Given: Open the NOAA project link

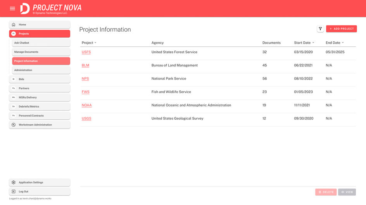Looking at the screenshot, I should (x=86, y=105).
